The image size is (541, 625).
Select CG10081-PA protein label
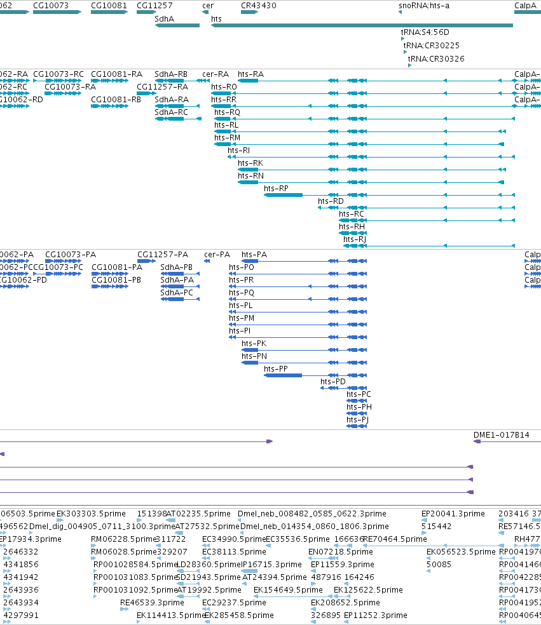click(117, 267)
